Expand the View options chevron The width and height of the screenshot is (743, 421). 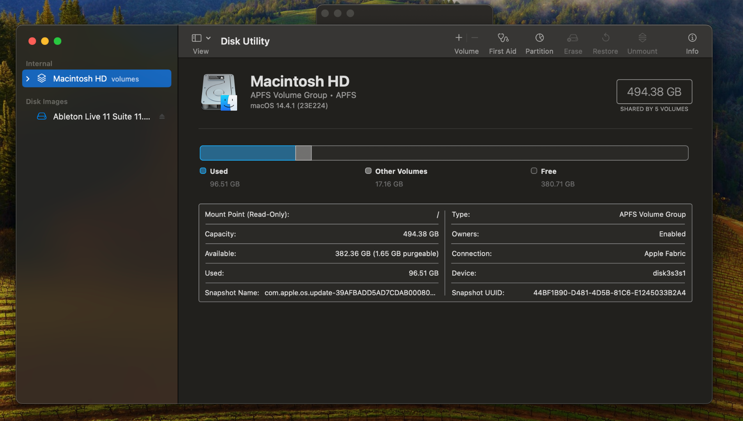click(x=208, y=38)
